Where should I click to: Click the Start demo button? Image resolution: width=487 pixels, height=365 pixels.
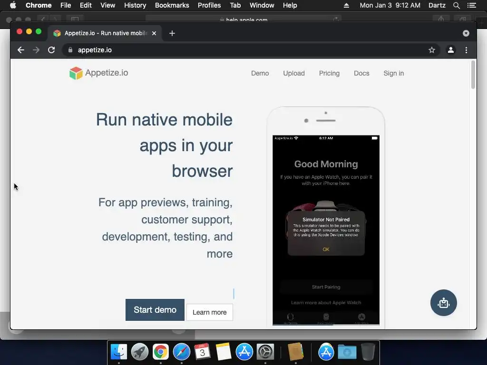(155, 310)
